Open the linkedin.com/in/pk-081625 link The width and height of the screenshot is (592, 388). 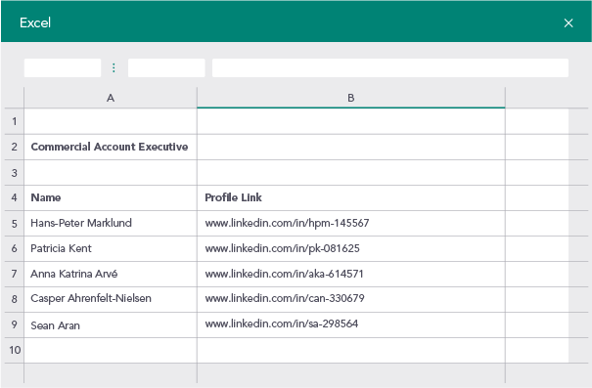[282, 248]
